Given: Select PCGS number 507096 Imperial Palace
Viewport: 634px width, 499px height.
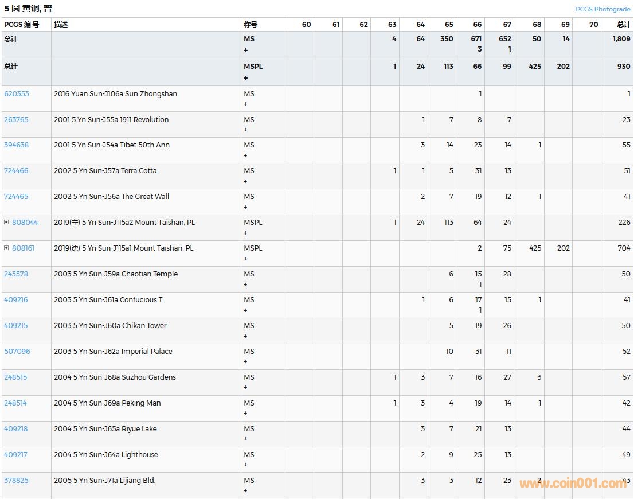Looking at the screenshot, I should click(x=17, y=352).
